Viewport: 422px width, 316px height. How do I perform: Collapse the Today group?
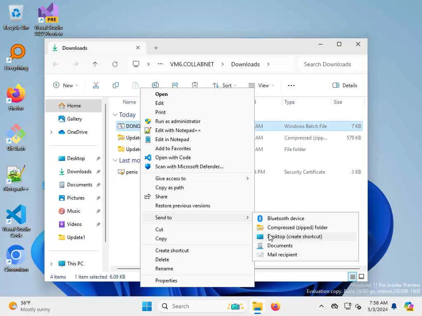pos(115,115)
